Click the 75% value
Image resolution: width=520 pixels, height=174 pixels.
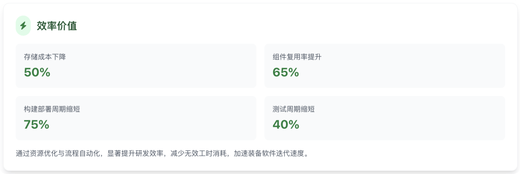coord(37,124)
